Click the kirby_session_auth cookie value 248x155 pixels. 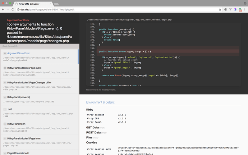tap(178, 149)
